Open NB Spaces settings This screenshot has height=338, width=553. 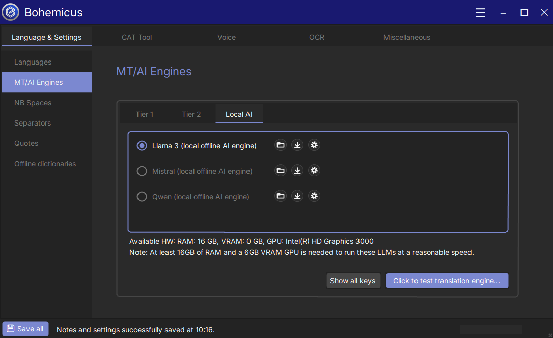[x=47, y=103]
